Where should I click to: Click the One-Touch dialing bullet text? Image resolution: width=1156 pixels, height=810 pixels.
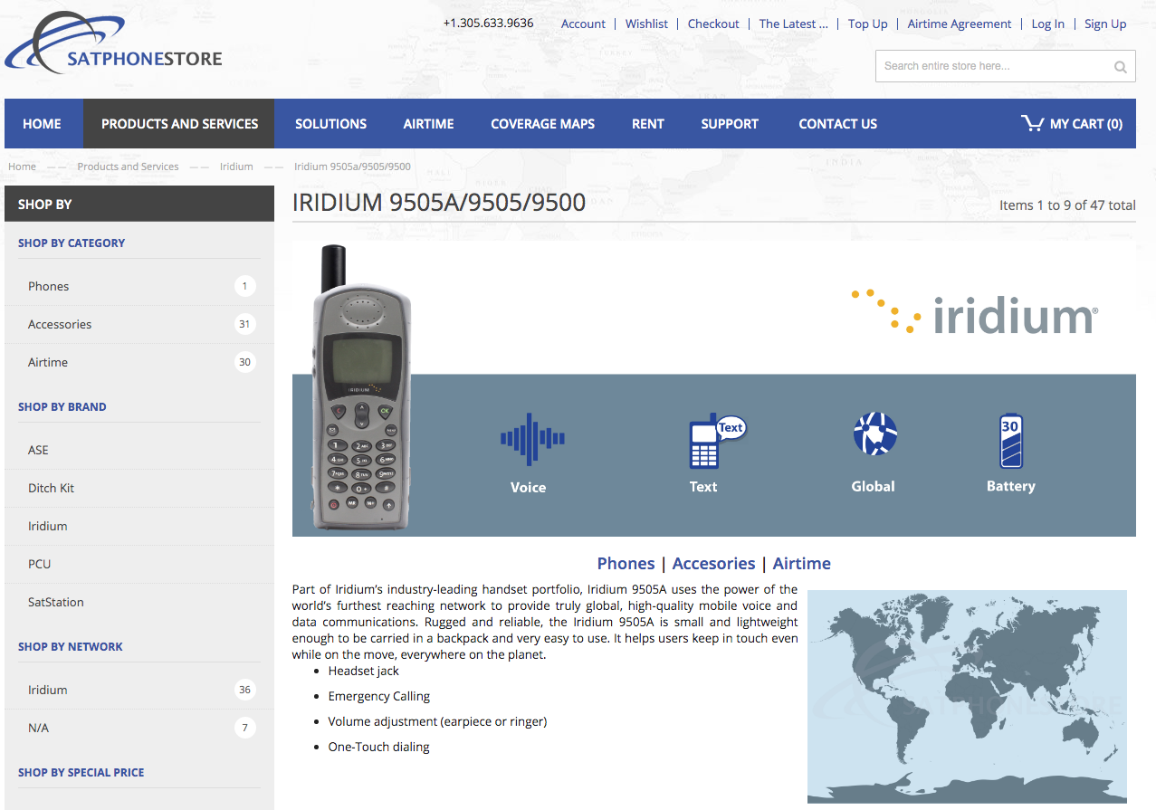coord(378,748)
